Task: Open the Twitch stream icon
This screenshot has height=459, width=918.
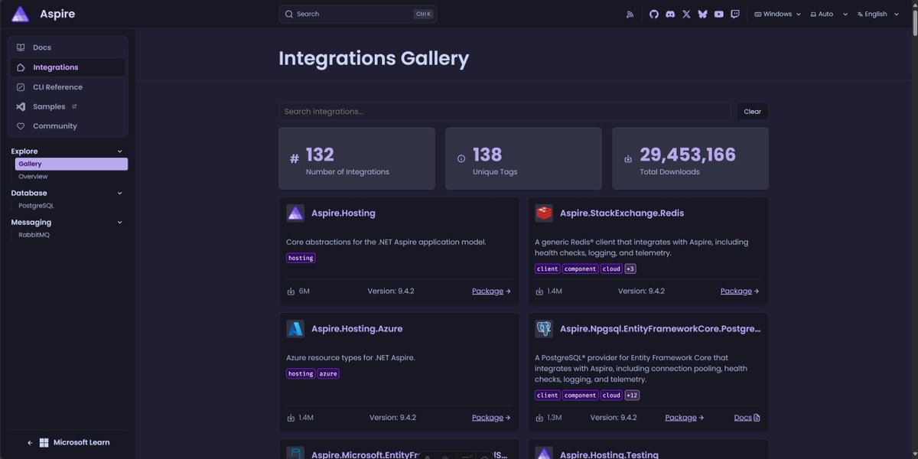Action: click(x=735, y=13)
